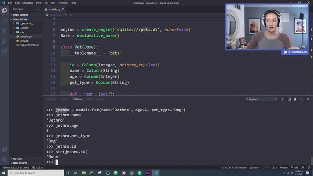Select the Terminal panel tab
This screenshot has width=313, height=176.
click(x=78, y=99)
